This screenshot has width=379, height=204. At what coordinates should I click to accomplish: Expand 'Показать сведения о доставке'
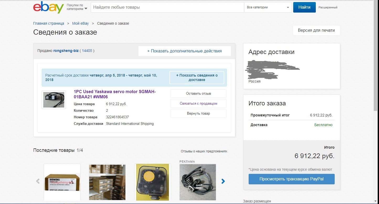(x=197, y=78)
